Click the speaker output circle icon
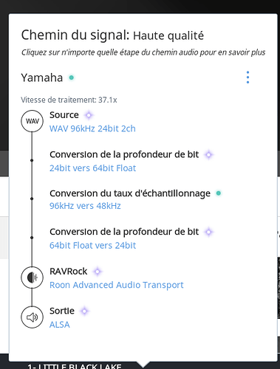Image resolution: width=280 pixels, height=369 pixels. 33,317
